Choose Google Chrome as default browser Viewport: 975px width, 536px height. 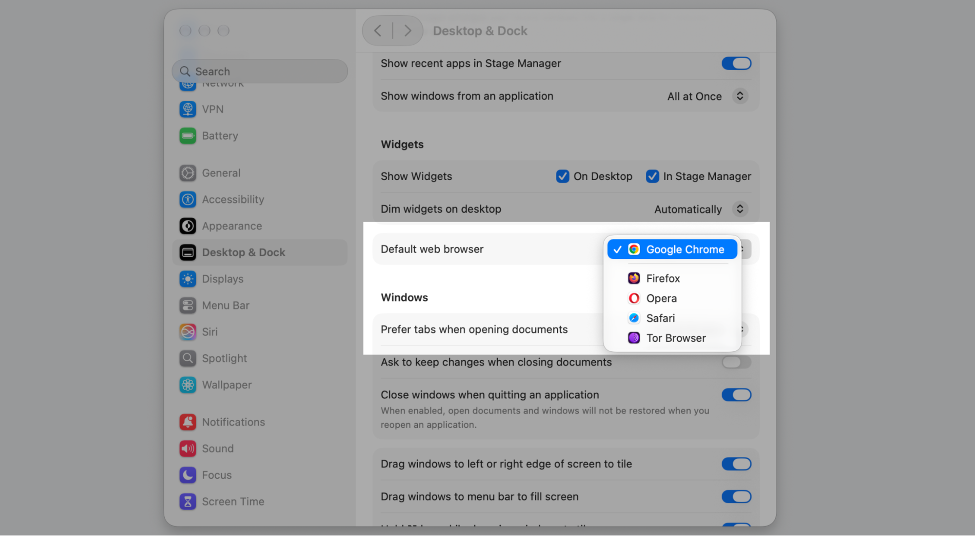[x=672, y=249]
